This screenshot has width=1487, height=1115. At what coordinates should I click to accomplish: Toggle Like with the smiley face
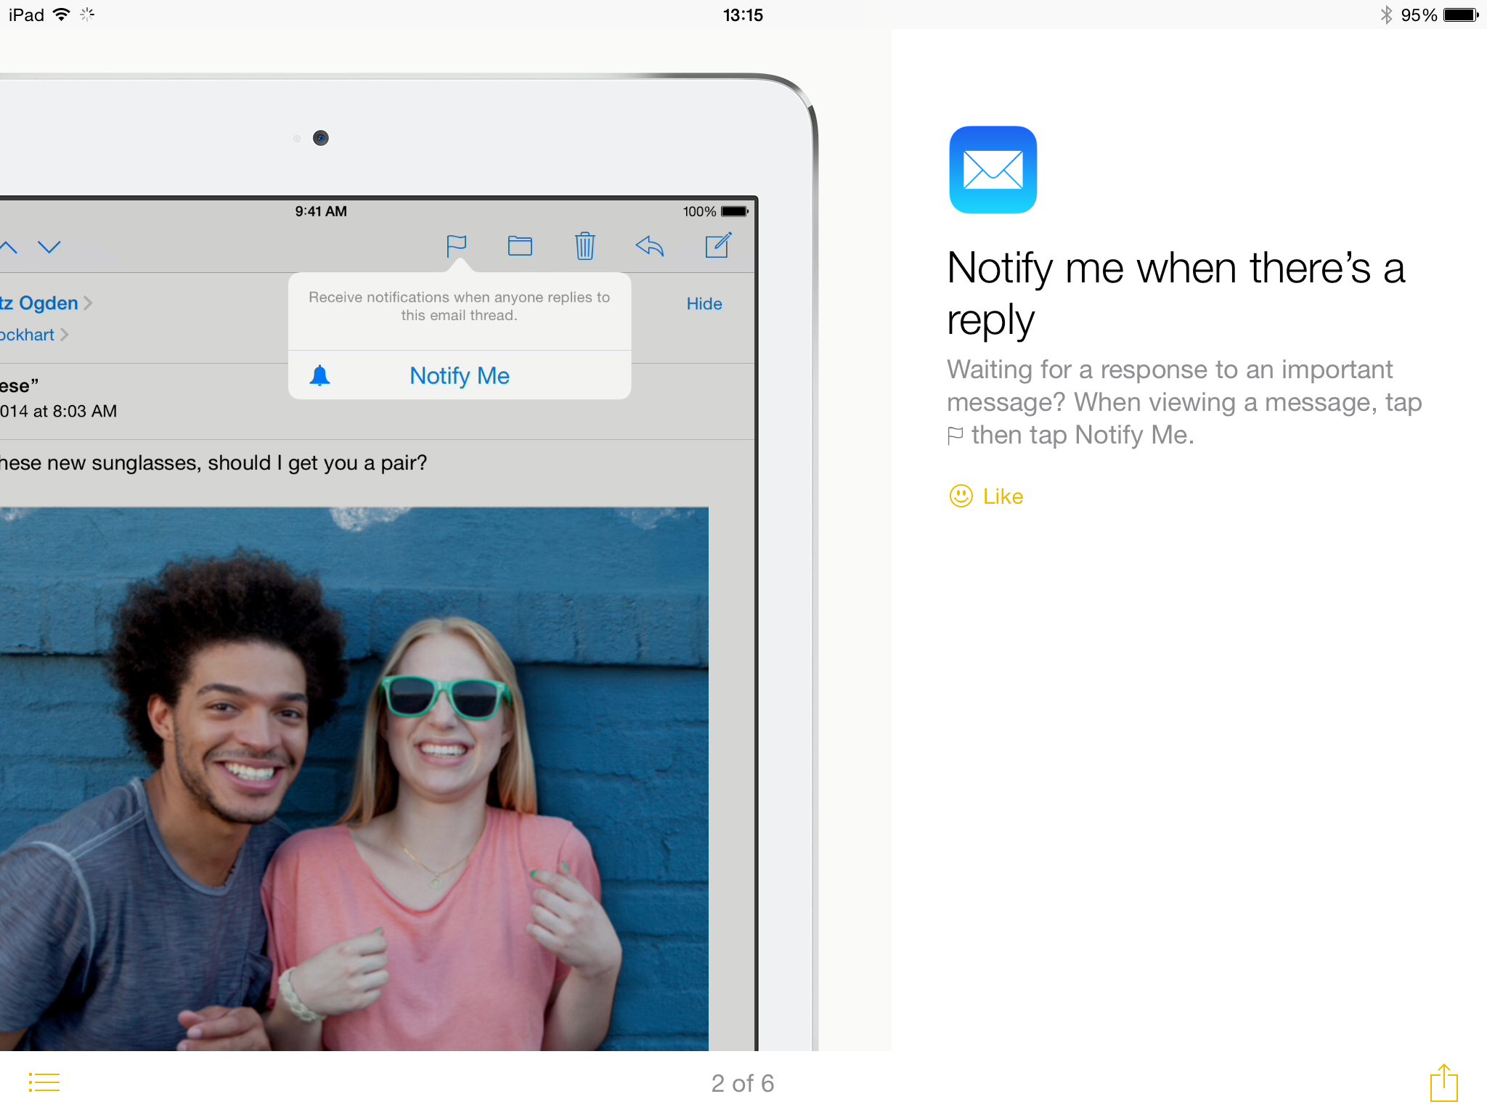(961, 496)
